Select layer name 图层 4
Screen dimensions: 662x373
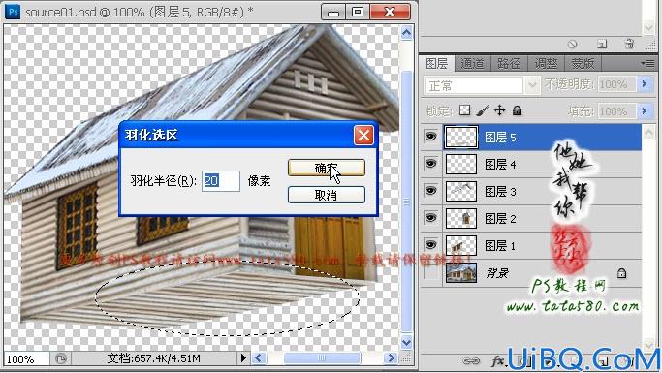[500, 164]
